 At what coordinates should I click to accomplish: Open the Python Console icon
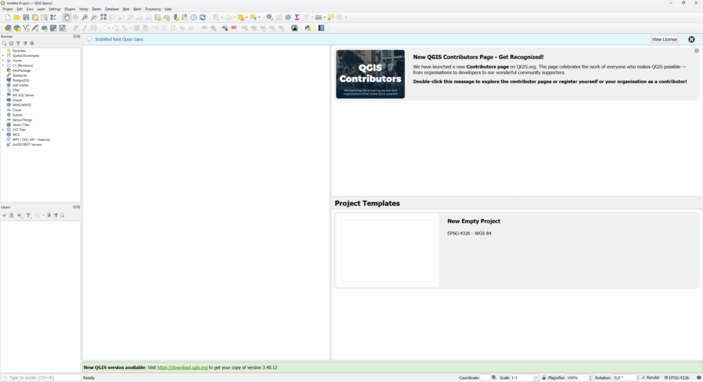308,28
